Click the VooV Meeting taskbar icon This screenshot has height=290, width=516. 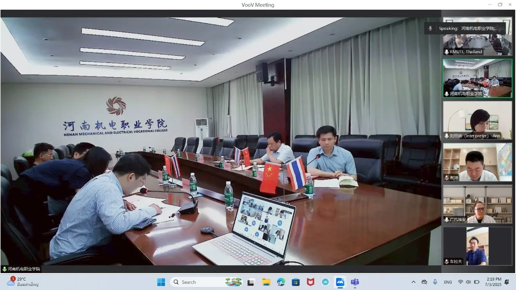click(x=340, y=282)
